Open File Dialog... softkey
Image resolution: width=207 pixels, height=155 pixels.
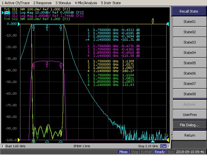189,125
